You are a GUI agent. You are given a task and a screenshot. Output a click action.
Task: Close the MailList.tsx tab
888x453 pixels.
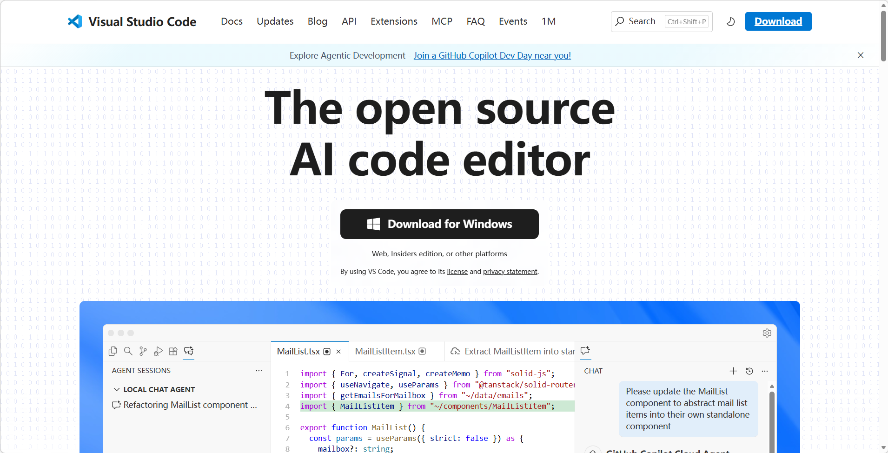pyautogui.click(x=338, y=352)
